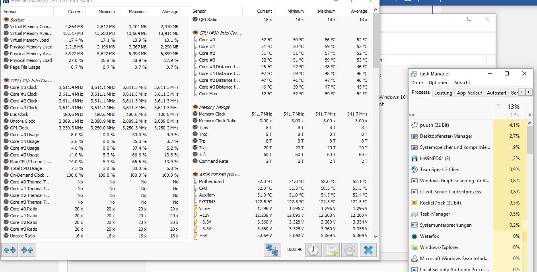Open the network remote monitoring icon in HWiNFO

tap(272, 250)
